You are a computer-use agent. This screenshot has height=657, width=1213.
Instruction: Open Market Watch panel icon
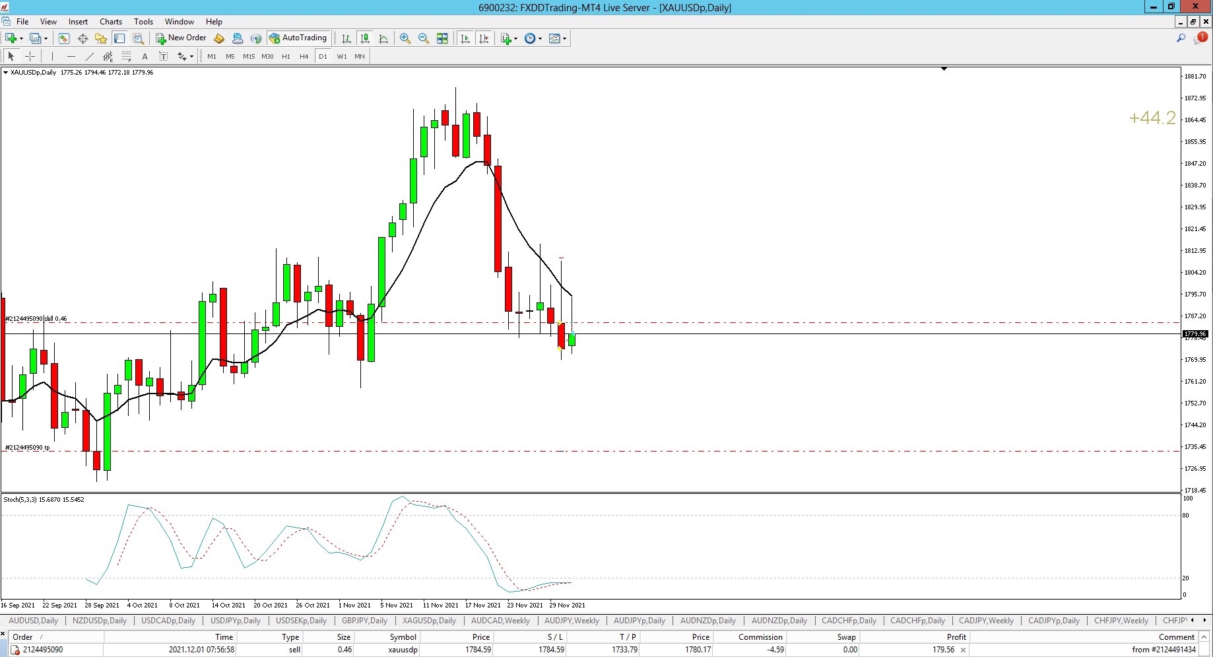pos(64,38)
